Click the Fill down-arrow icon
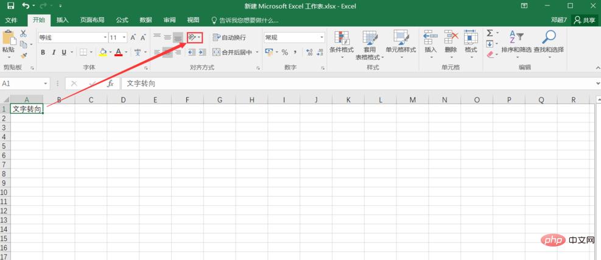The width and height of the screenshot is (601, 260). click(x=490, y=44)
